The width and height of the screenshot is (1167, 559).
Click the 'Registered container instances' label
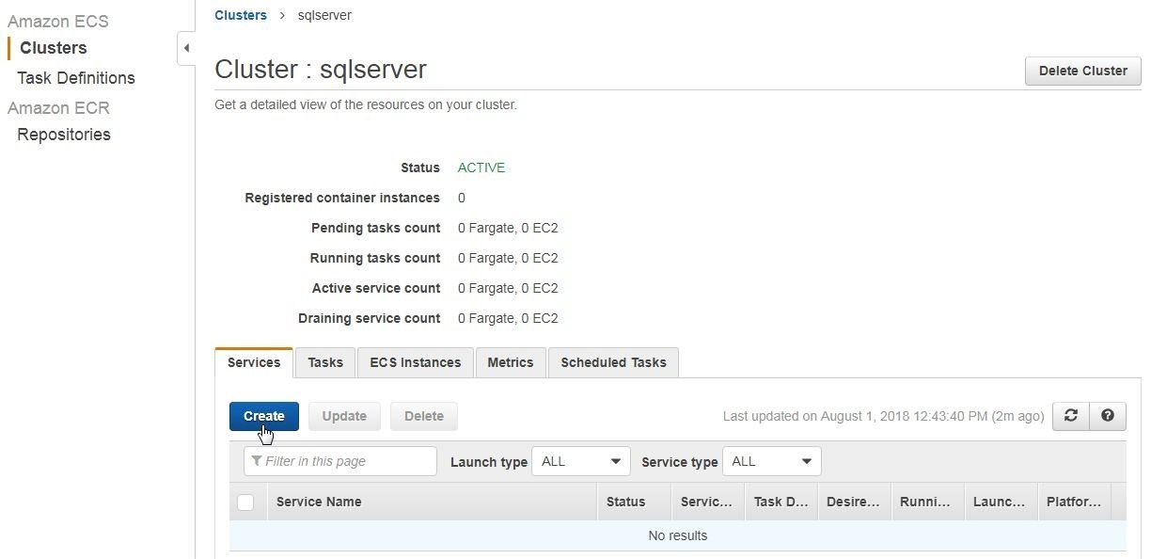point(342,198)
